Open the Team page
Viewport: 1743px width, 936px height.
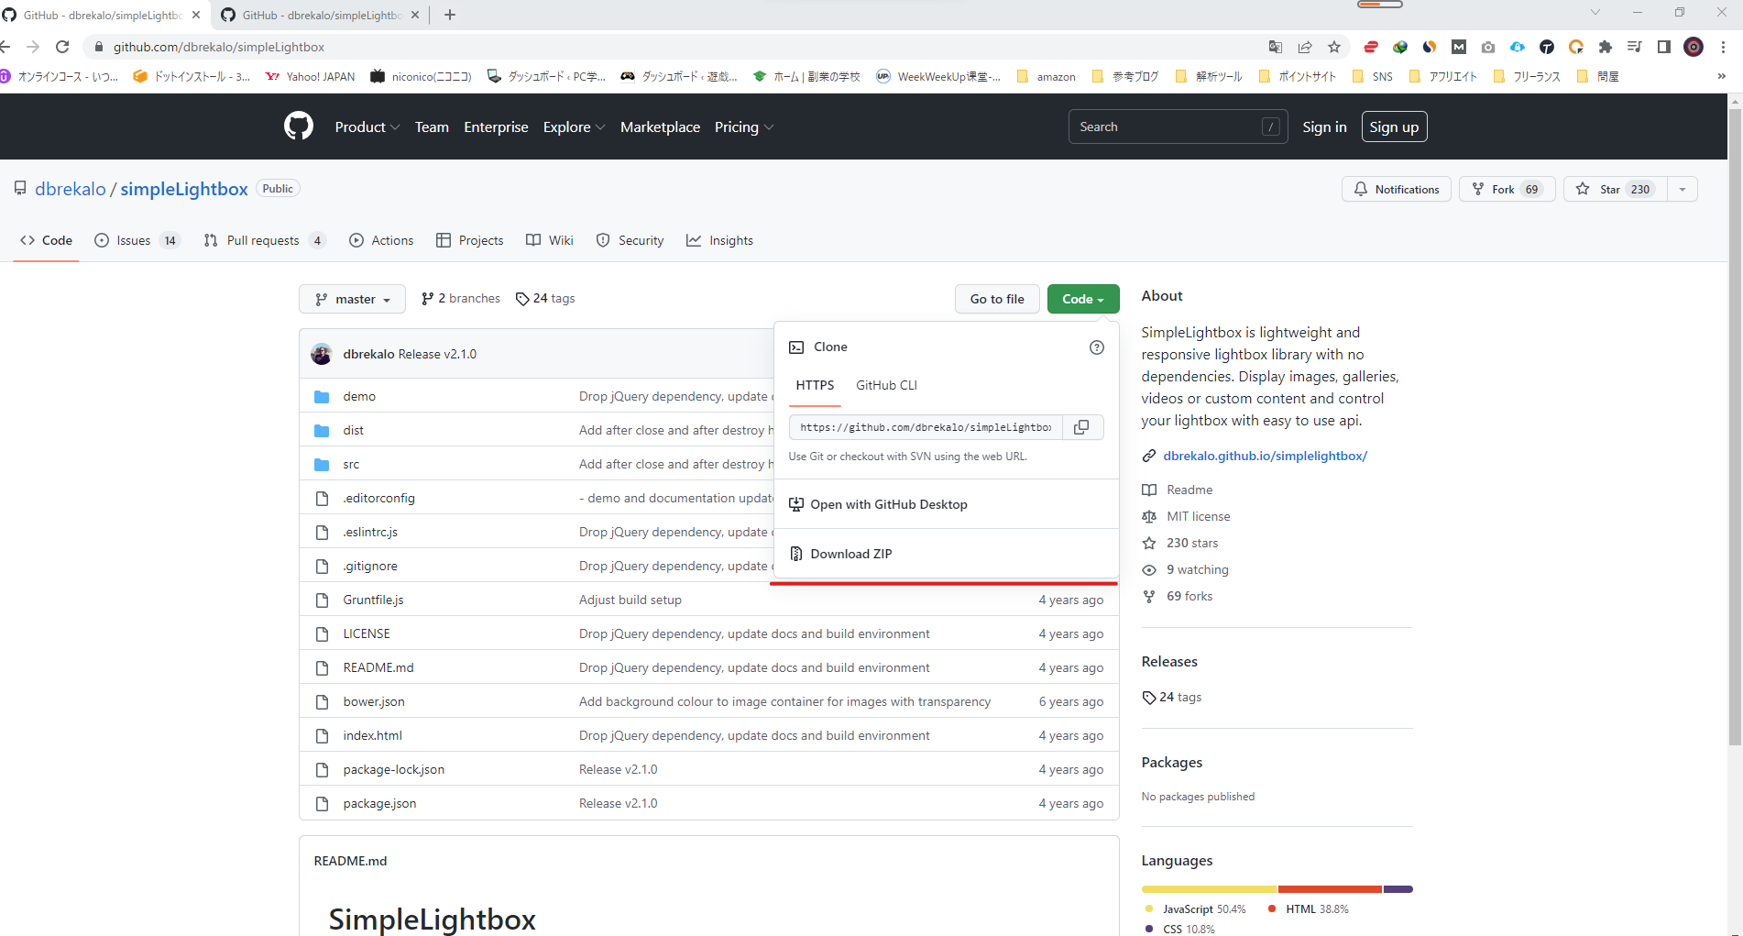point(432,127)
